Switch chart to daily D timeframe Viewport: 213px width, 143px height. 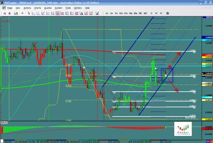pos(151,13)
